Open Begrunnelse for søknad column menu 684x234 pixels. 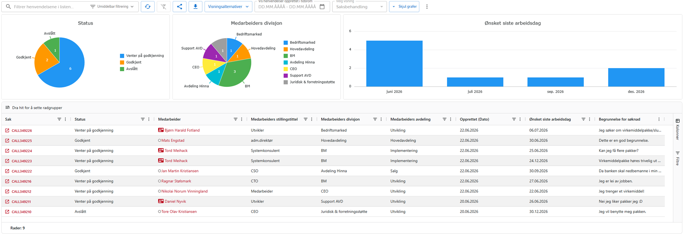pyautogui.click(x=659, y=119)
